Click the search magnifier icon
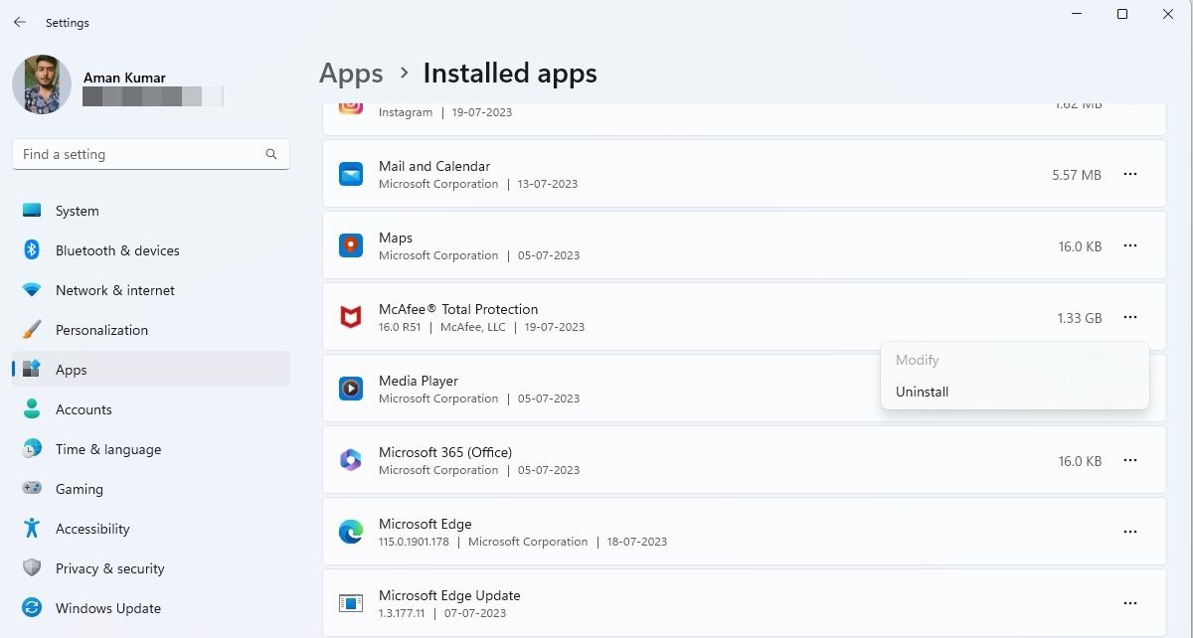Screen dimensions: 1193x638 [x=271, y=154]
